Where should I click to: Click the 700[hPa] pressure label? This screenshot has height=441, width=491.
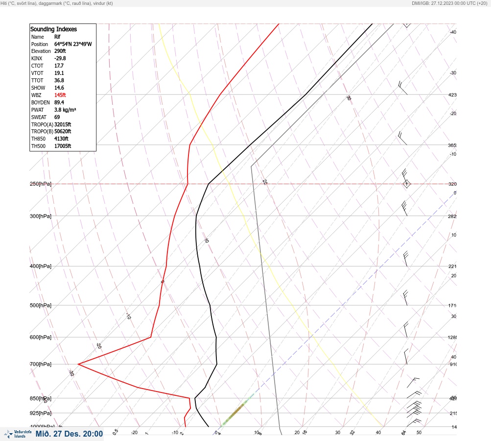point(41,364)
